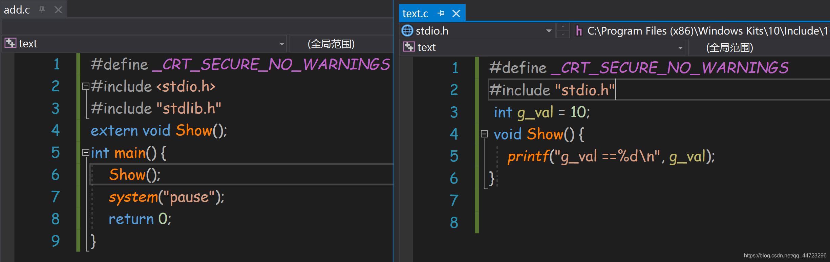Click #include <stdio.h> in add.c
Screen dimensions: 830x262
coord(153,86)
